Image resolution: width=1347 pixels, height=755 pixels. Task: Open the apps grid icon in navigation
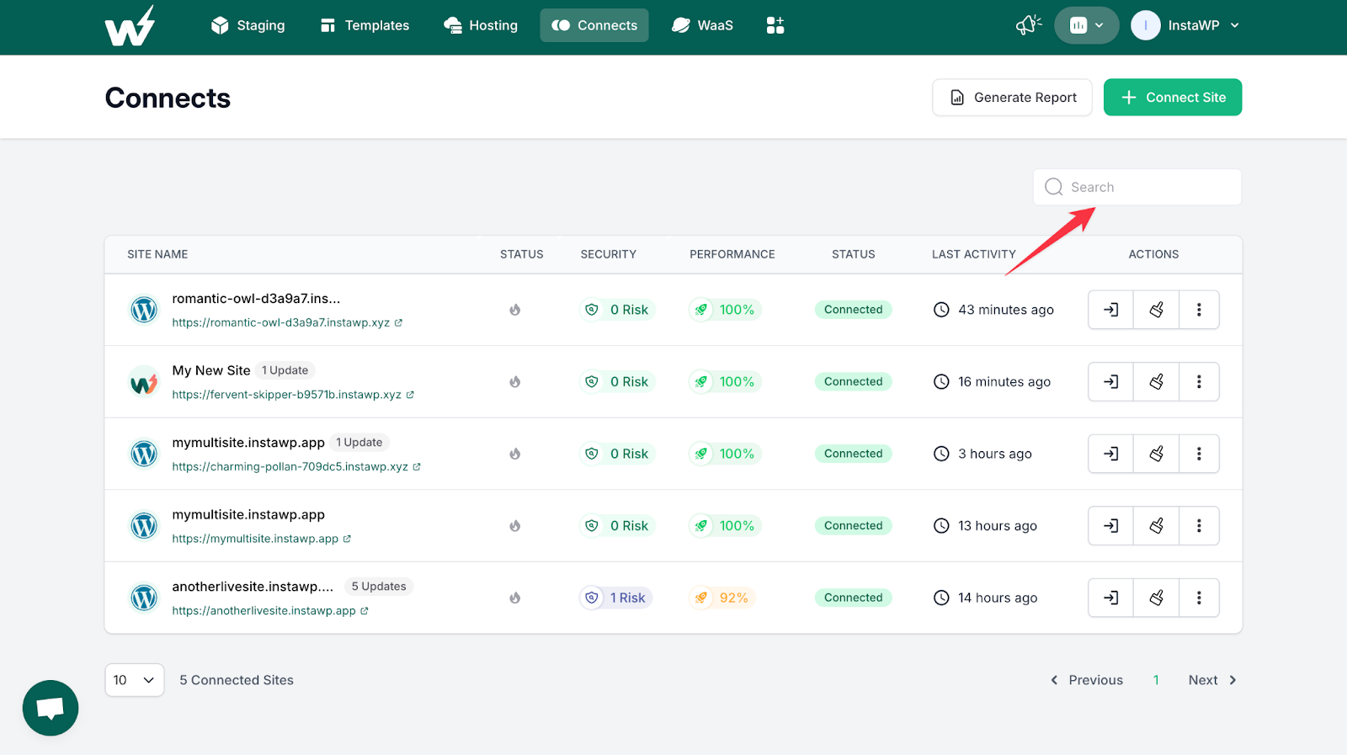[775, 25]
